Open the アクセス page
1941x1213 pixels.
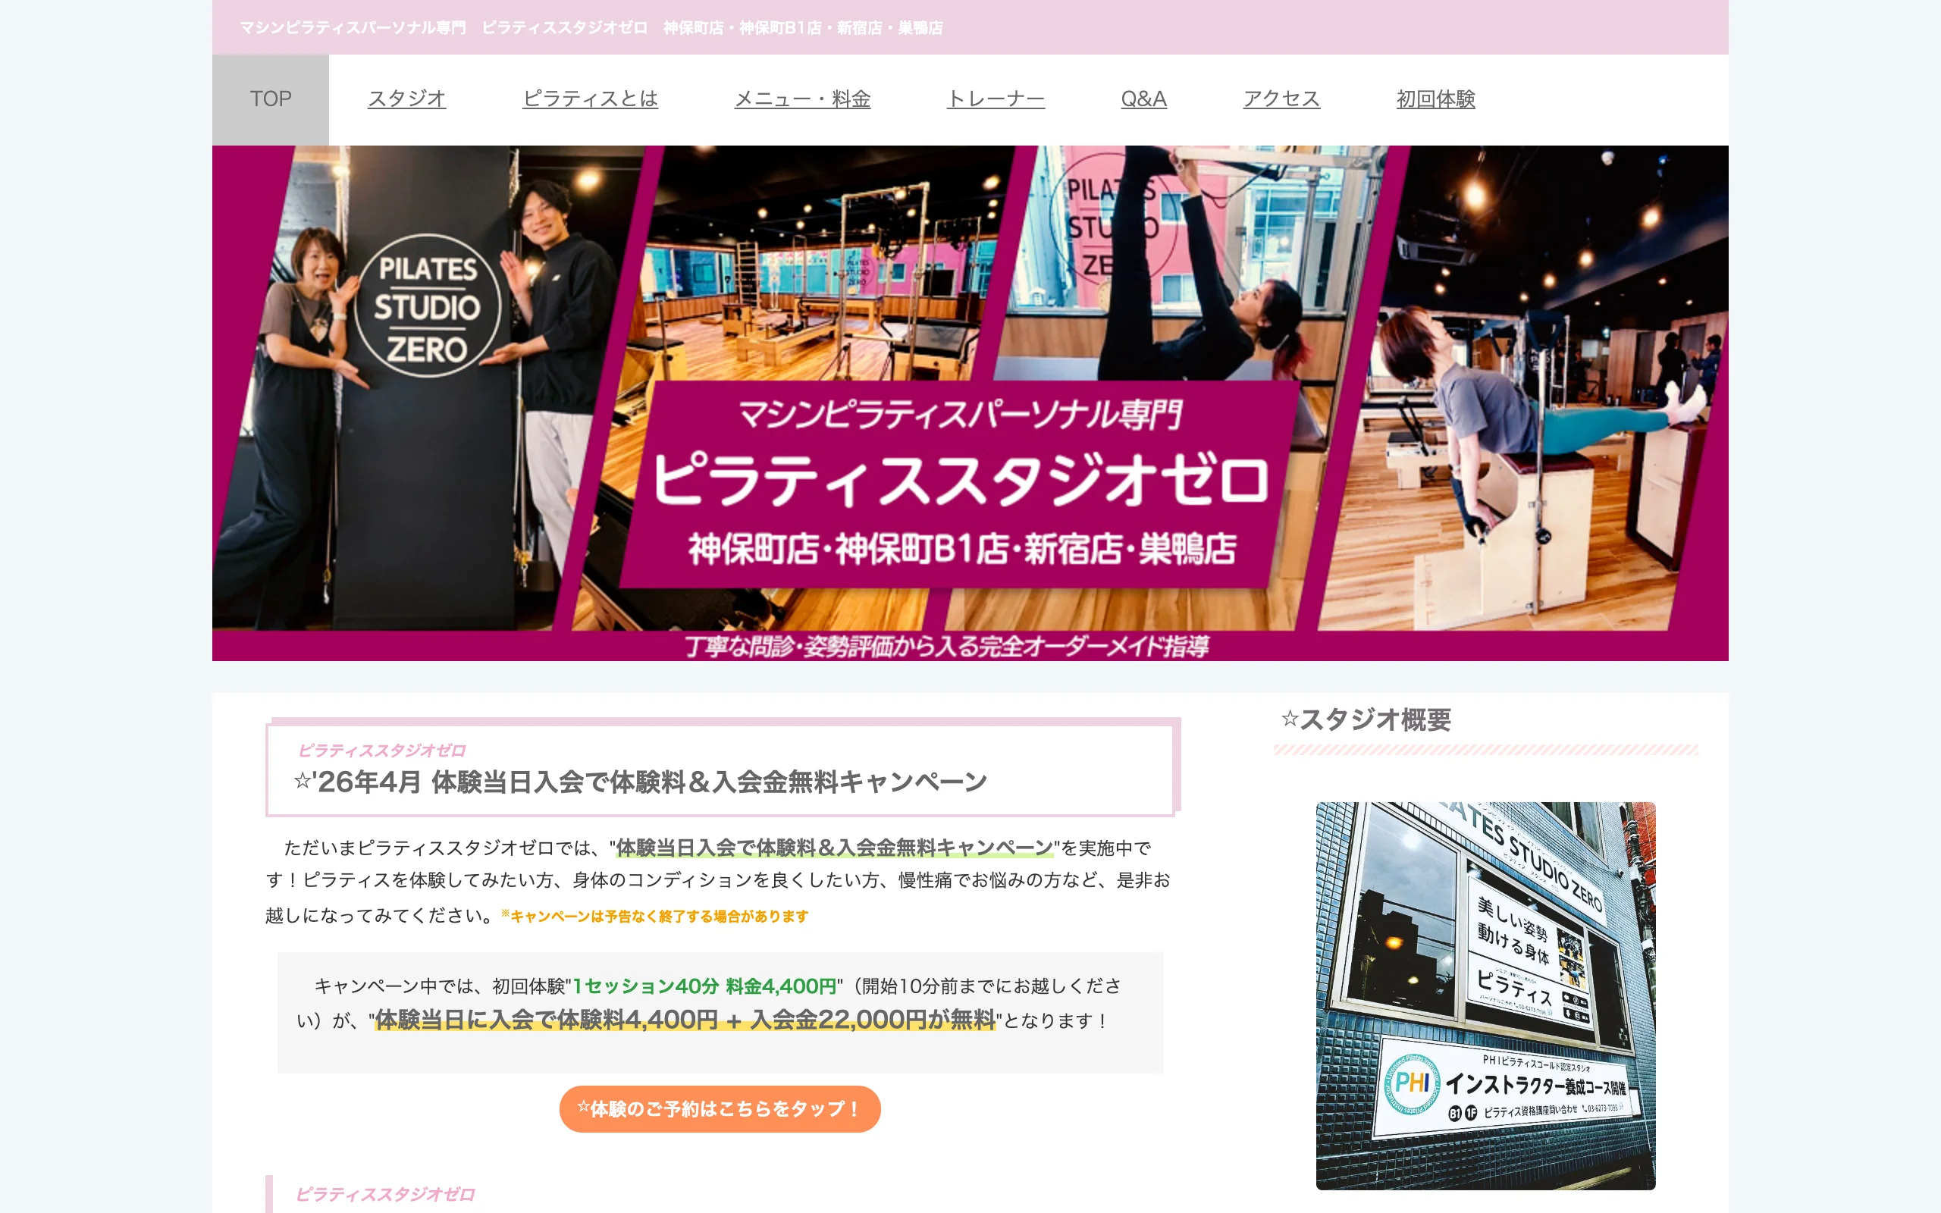(x=1281, y=99)
